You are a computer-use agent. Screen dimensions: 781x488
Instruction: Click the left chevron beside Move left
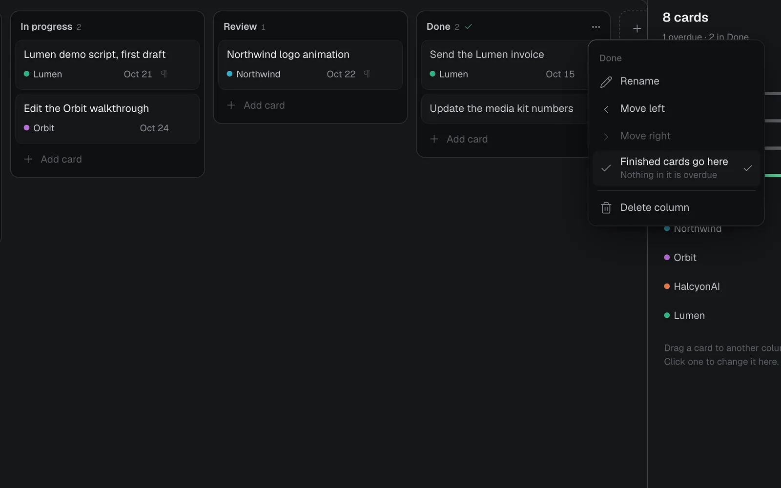pos(606,109)
